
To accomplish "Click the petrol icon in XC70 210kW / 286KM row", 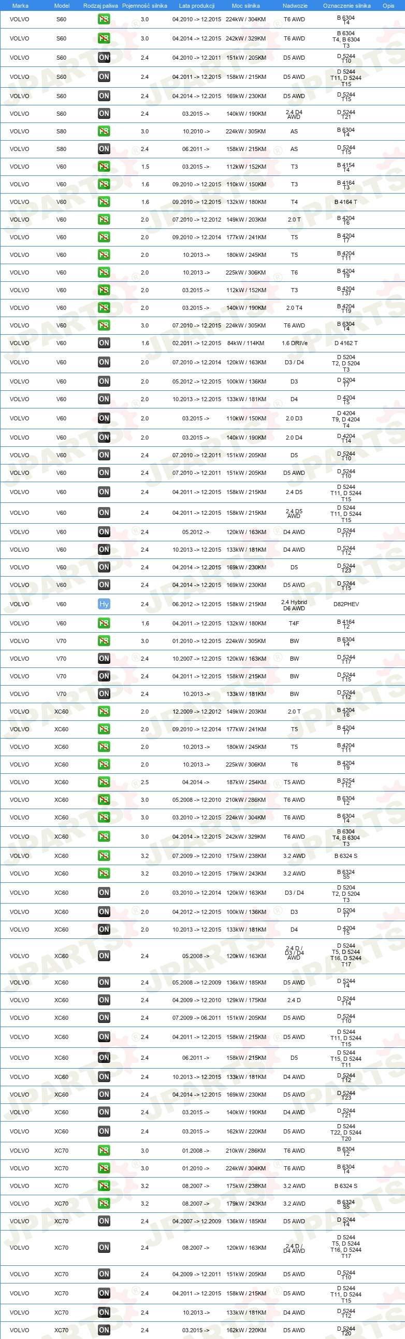I will tap(104, 1151).
